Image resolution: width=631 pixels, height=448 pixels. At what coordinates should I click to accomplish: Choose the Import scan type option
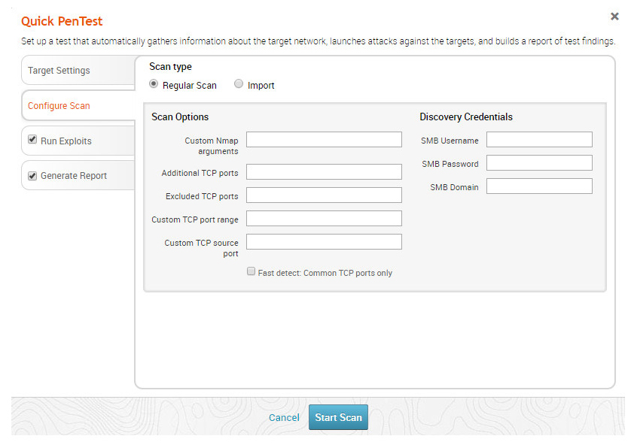[239, 85]
